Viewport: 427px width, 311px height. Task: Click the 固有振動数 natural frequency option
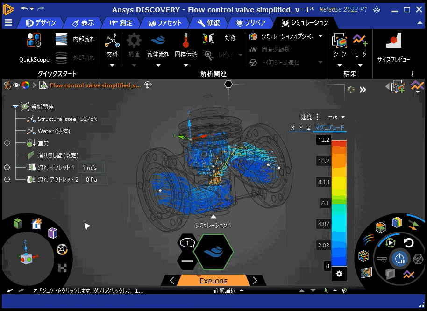[269, 49]
